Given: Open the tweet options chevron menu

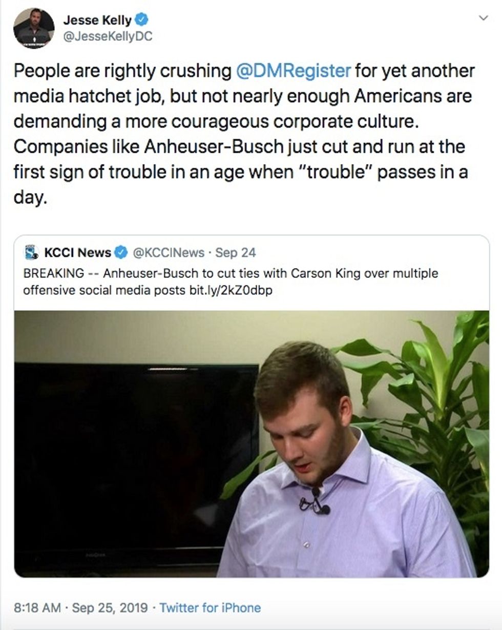Looking at the screenshot, I should 483,18.
